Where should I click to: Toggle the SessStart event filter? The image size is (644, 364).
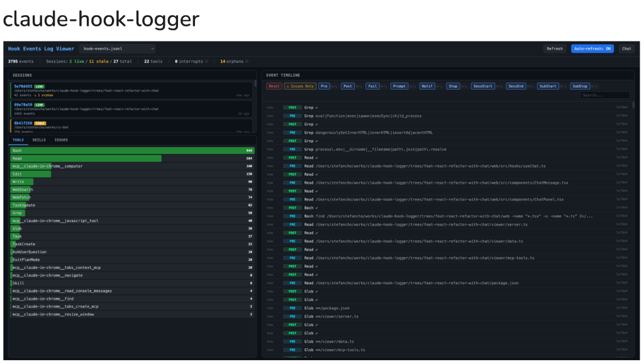pyautogui.click(x=482, y=86)
